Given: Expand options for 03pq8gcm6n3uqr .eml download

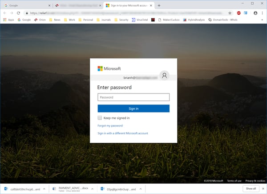Looking at the screenshot, I should click(140, 189).
